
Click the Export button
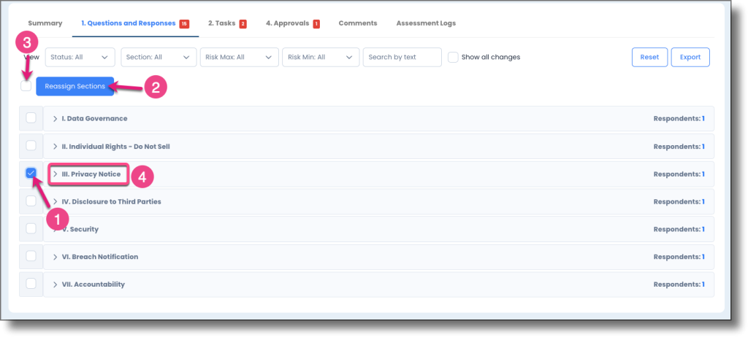690,57
